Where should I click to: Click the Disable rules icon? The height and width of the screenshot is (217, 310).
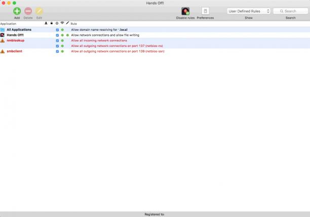185,11
